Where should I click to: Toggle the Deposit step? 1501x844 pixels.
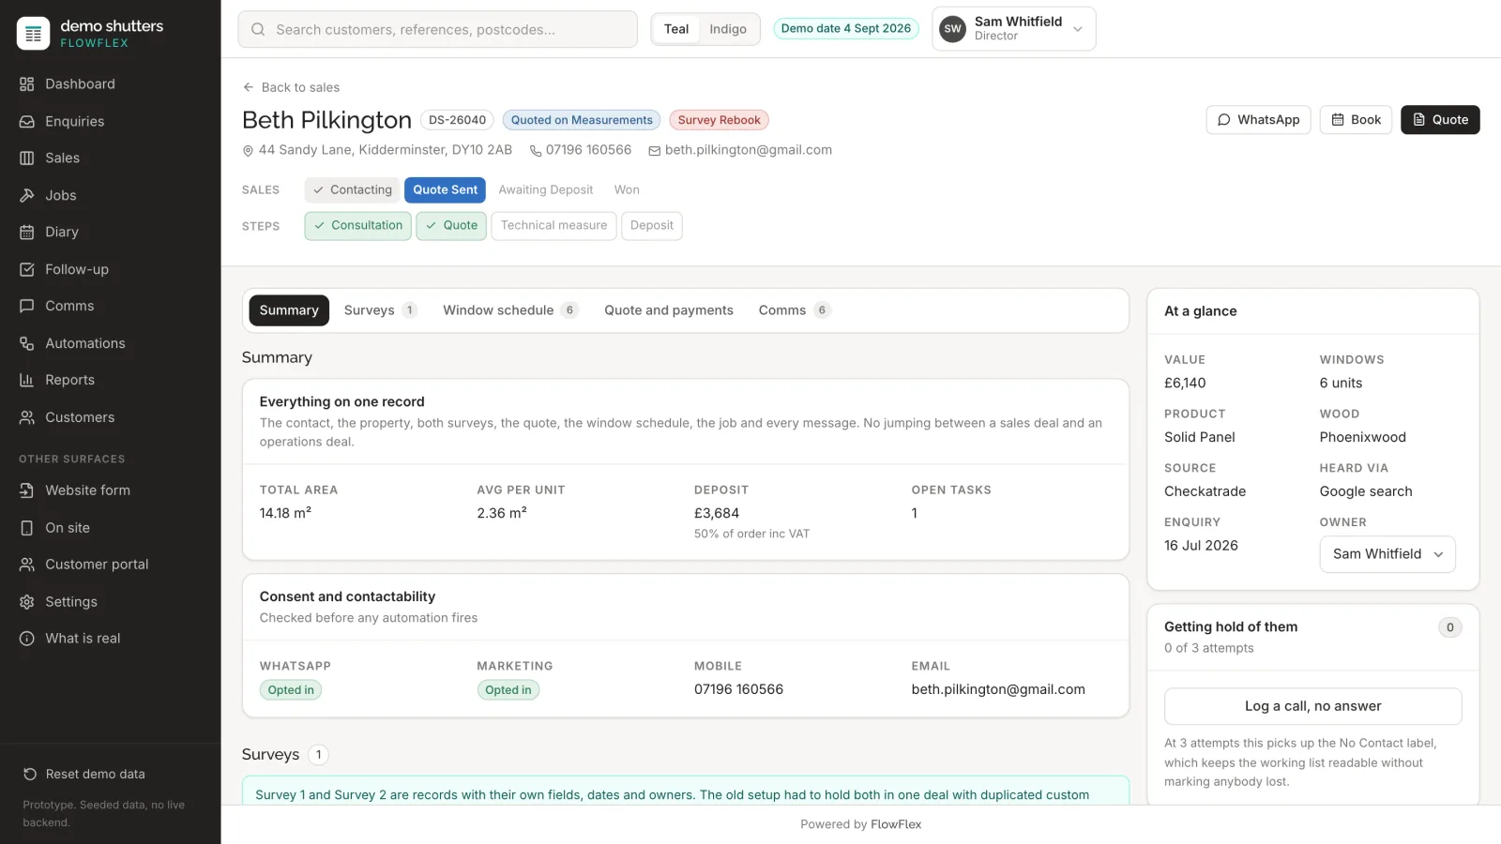[x=652, y=226]
